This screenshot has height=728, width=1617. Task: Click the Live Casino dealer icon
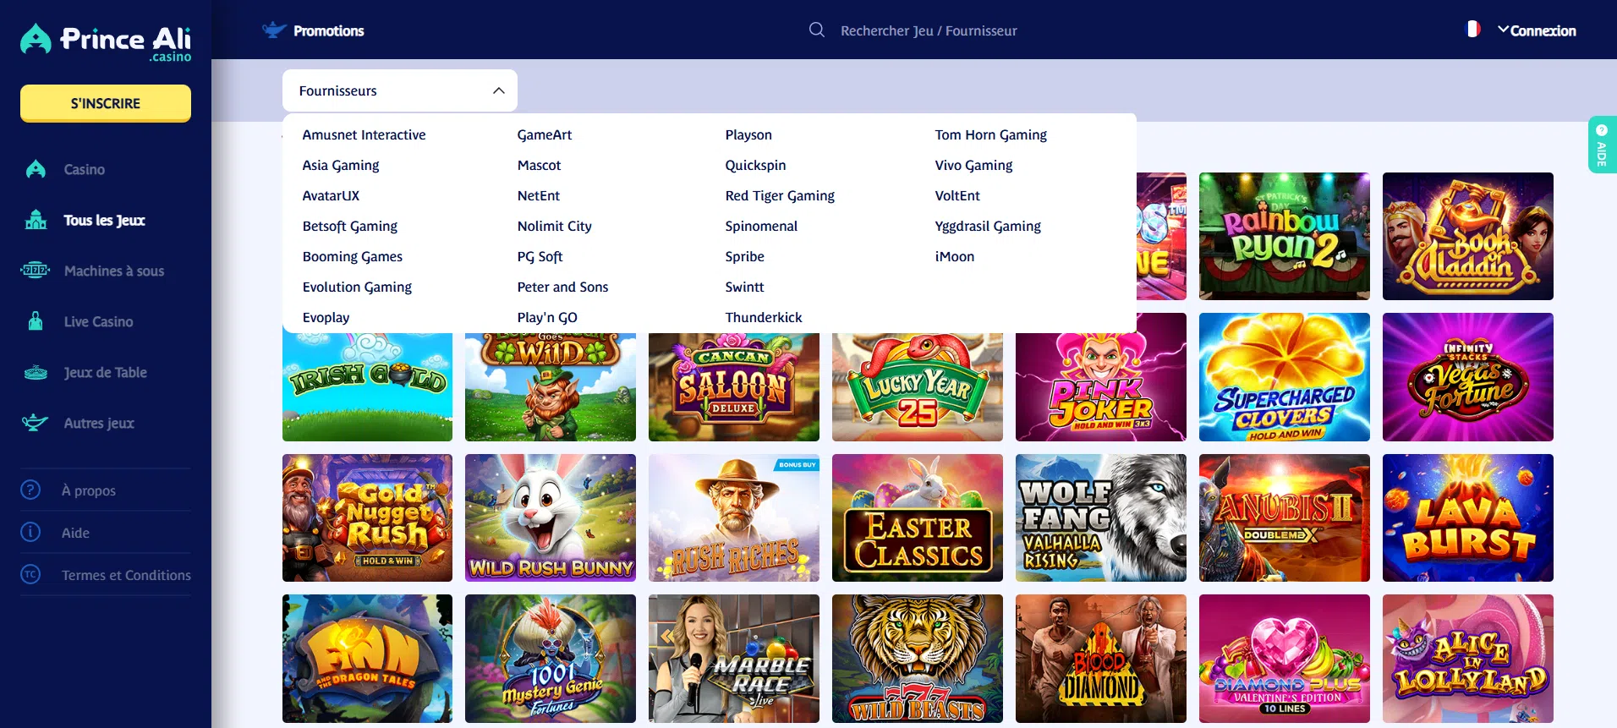pyautogui.click(x=36, y=321)
